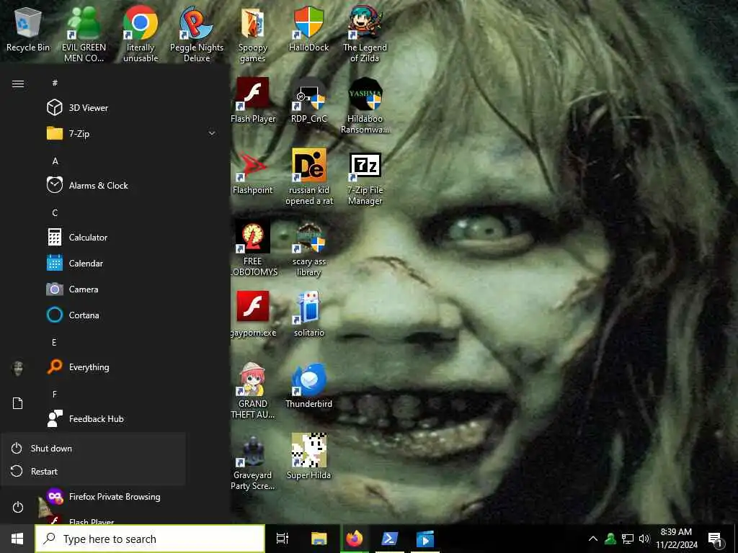Open Feedback Hub from Start menu
Viewport: 738px width, 553px height.
pos(131,418)
